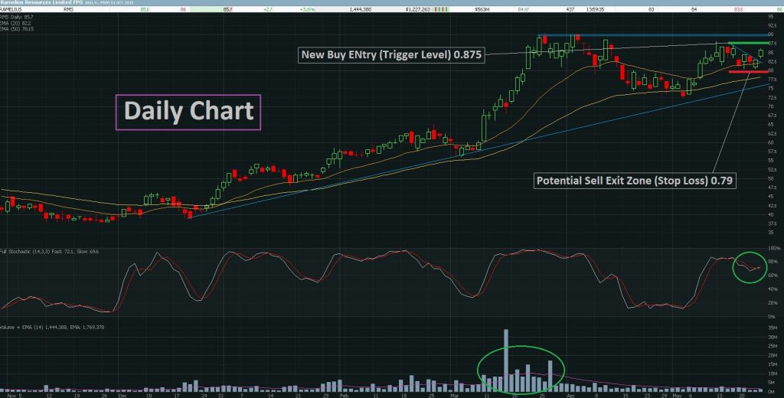Select the Dec label on the time axis
784x398 pixels.
click(122, 394)
